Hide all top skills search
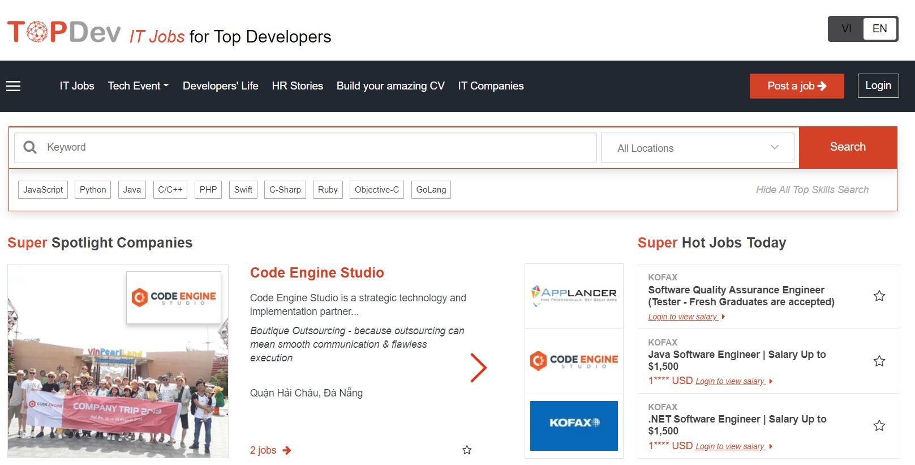 pyautogui.click(x=811, y=190)
